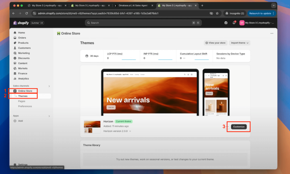Open the notifications bell
Image resolution: width=290 pixels, height=174 pixels.
click(x=234, y=23)
